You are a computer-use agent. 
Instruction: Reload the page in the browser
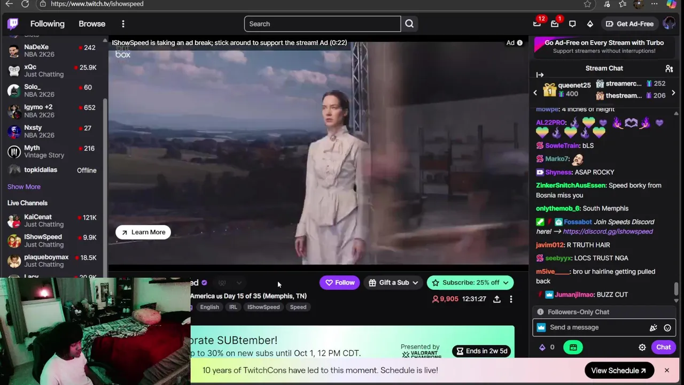(x=25, y=4)
